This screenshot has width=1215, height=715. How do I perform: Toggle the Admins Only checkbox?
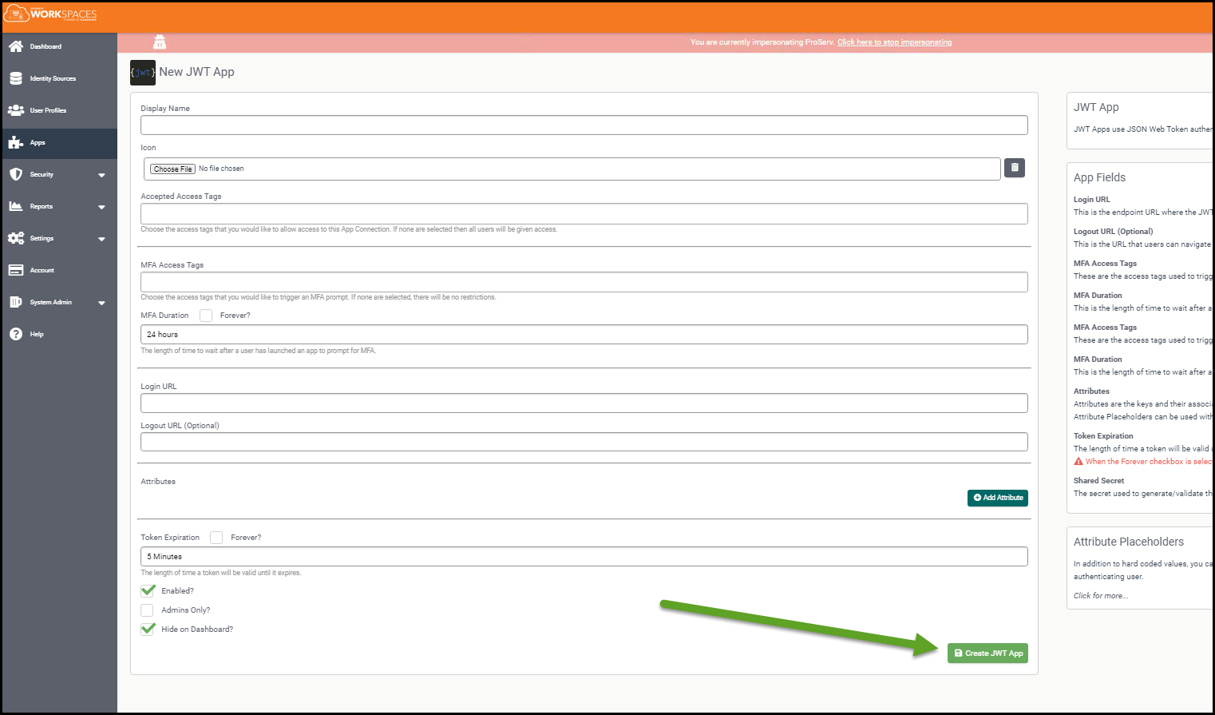(147, 610)
